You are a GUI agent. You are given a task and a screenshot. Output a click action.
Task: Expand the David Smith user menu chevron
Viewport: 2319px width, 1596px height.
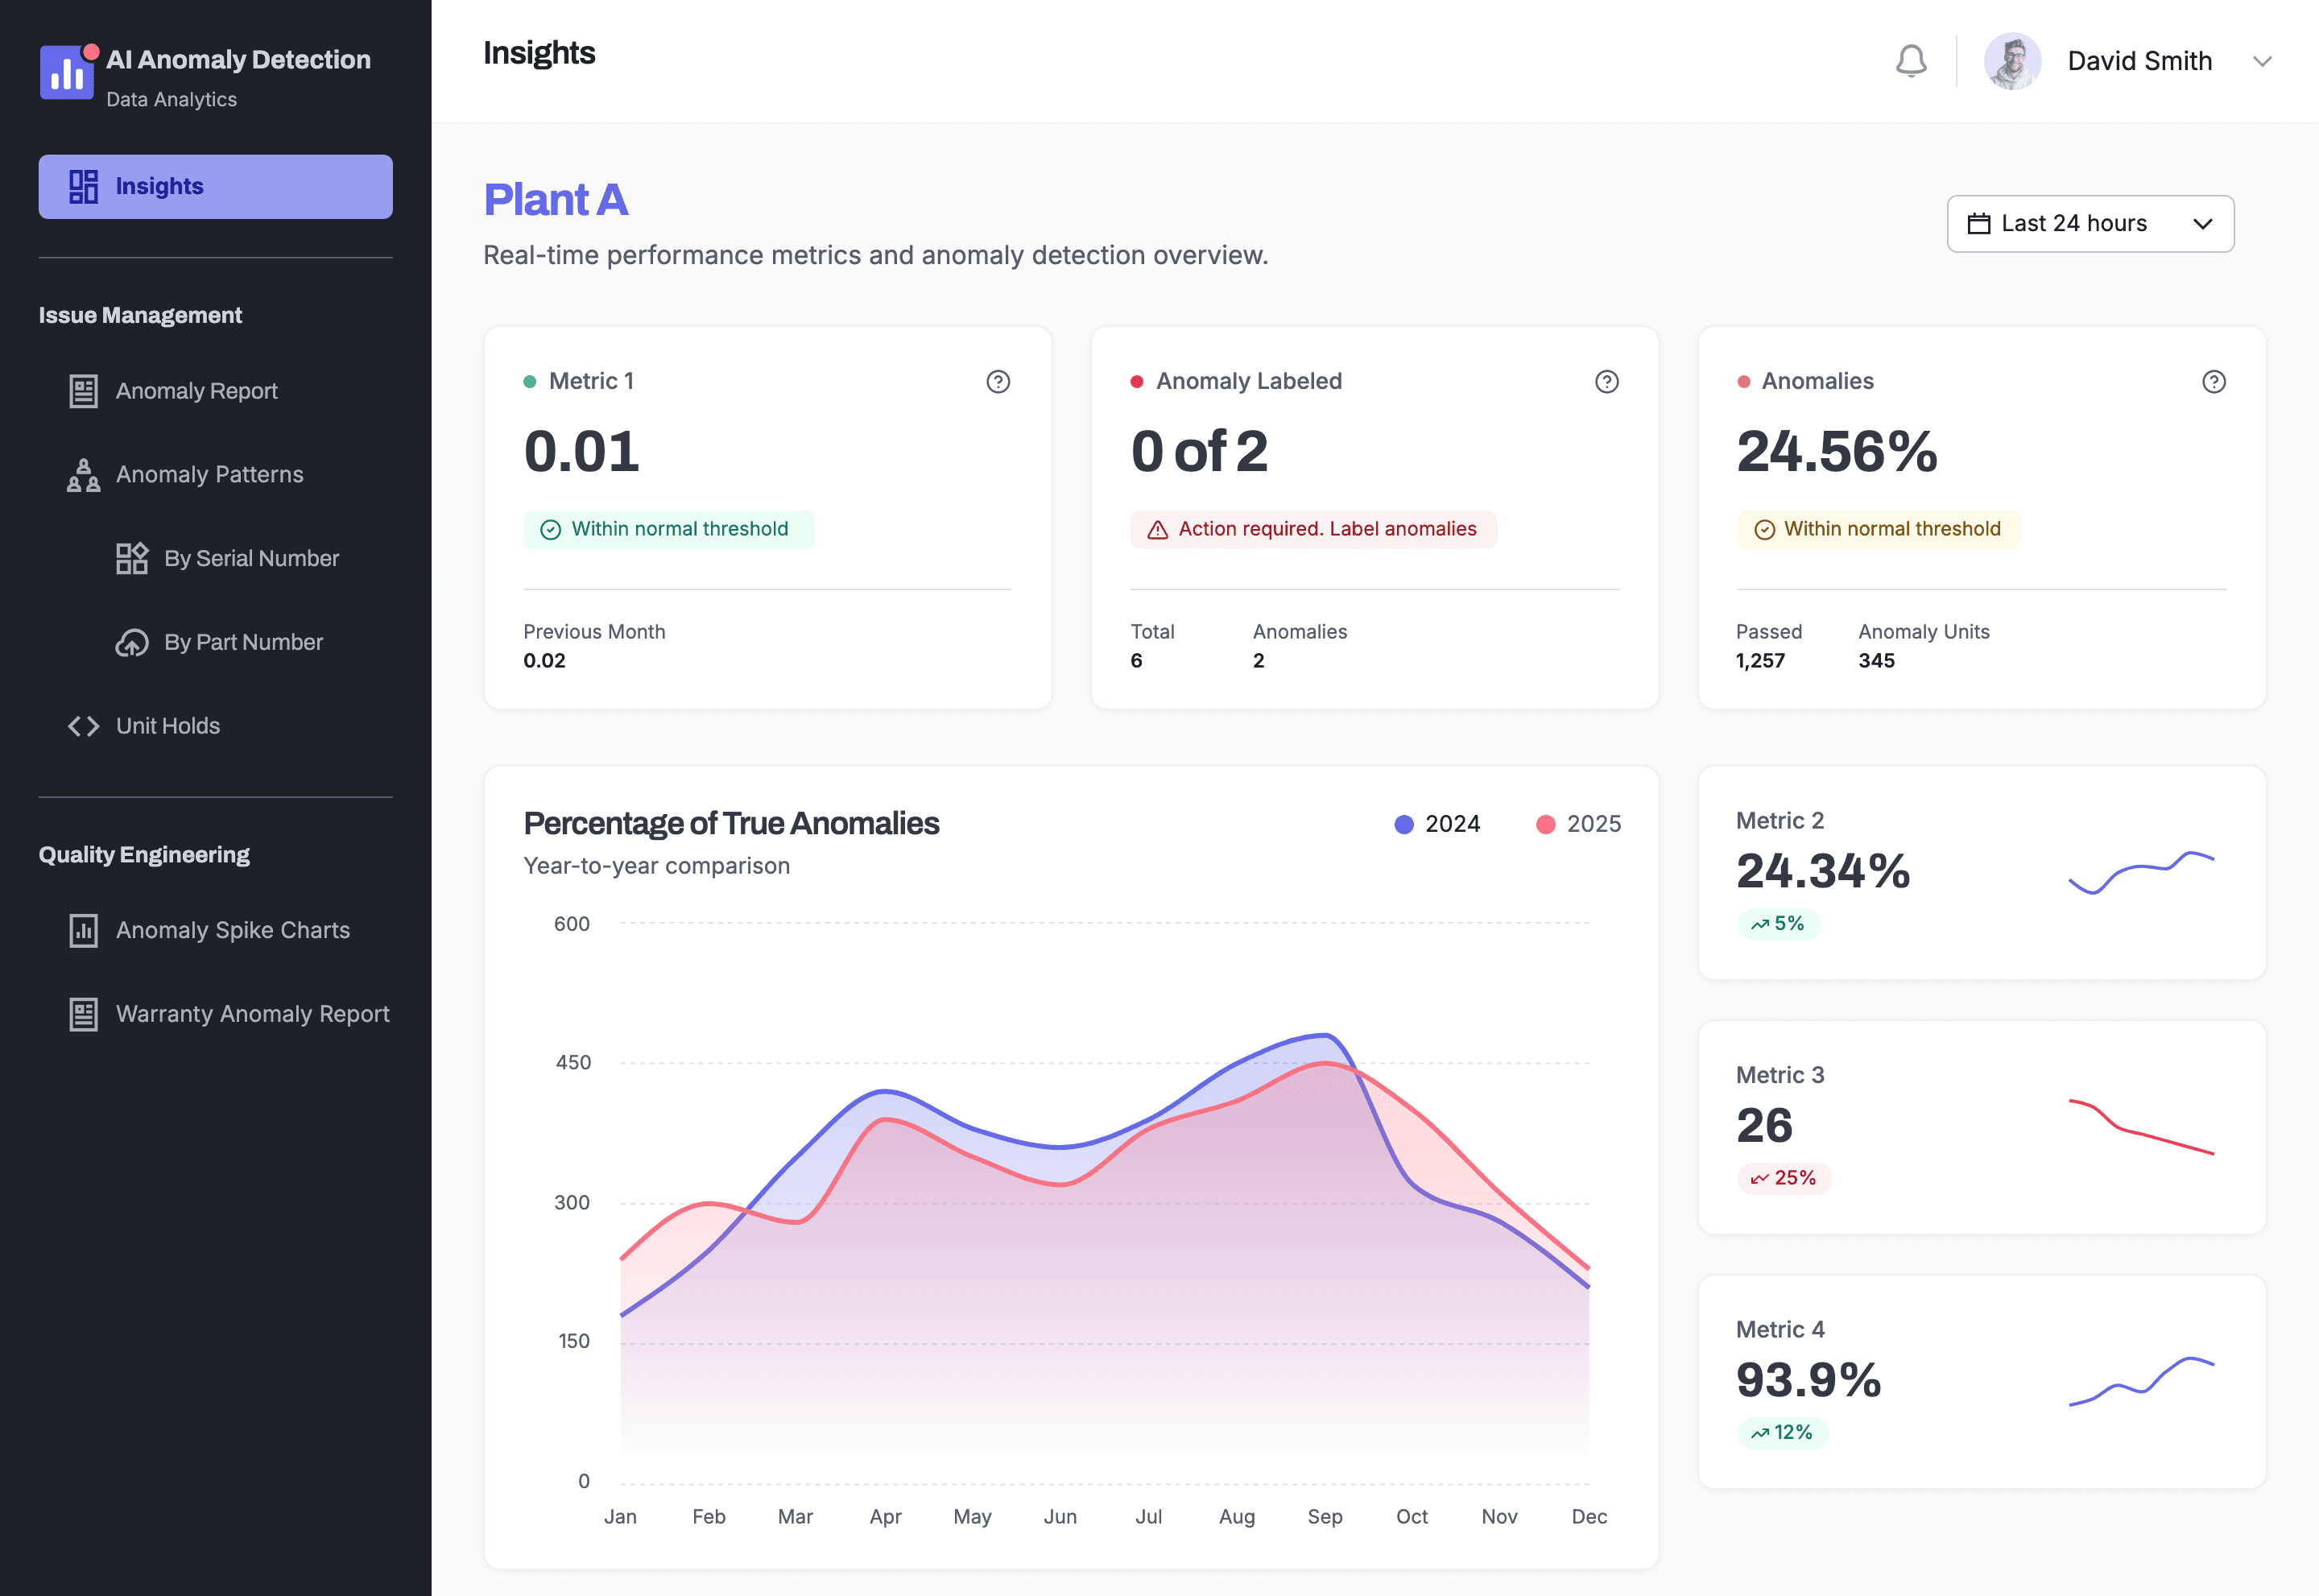click(x=2262, y=62)
